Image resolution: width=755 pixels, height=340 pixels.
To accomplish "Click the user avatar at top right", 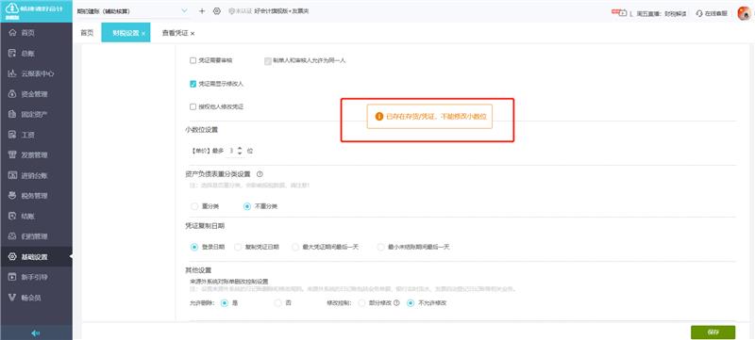I will (744, 13).
